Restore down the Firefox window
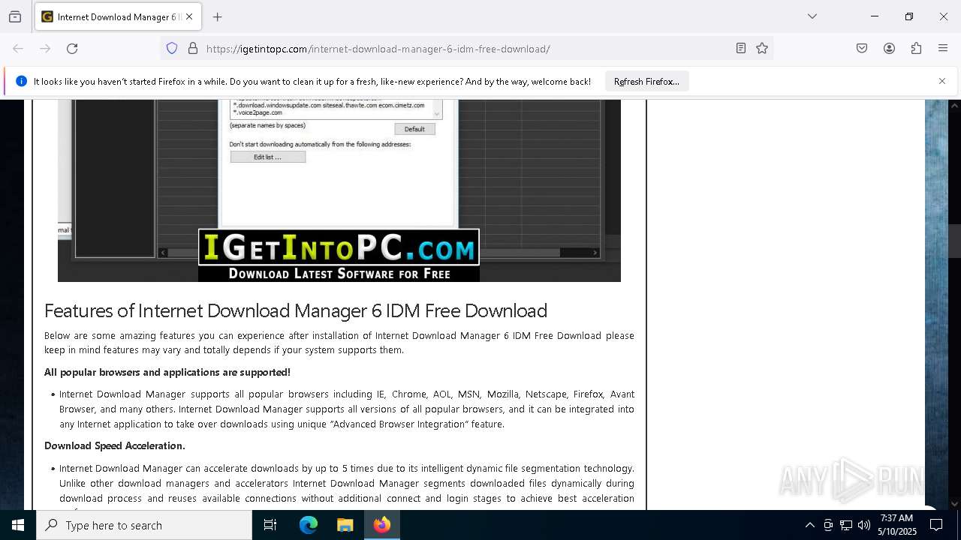 tap(909, 16)
